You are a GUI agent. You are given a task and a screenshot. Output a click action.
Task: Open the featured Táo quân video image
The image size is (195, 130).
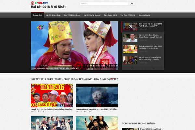point(74,45)
